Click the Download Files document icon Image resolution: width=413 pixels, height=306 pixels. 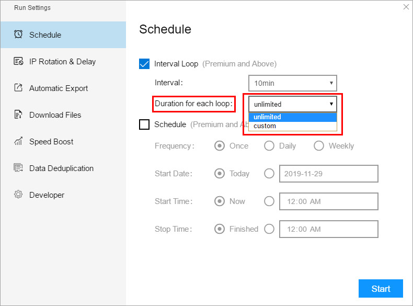tap(18, 115)
